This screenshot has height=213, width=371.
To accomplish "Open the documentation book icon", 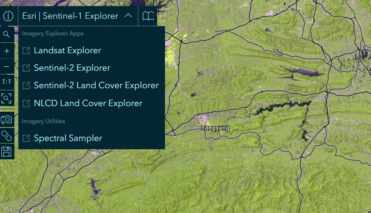I will point(148,16).
